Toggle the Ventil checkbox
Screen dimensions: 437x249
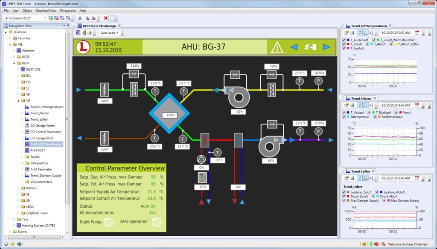coord(396,113)
